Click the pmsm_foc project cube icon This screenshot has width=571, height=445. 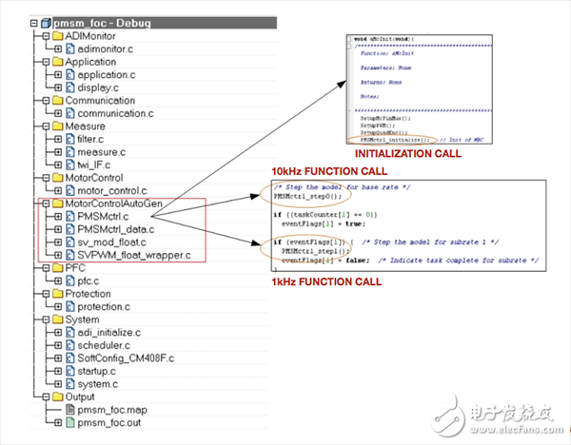47,21
